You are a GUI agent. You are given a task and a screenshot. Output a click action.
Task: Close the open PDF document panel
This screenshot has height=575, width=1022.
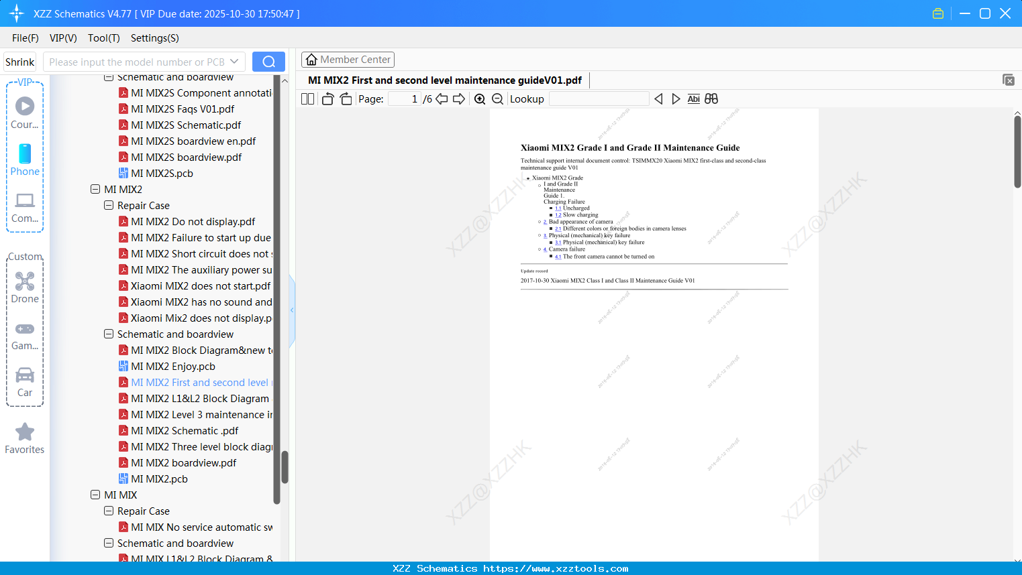click(x=1009, y=80)
